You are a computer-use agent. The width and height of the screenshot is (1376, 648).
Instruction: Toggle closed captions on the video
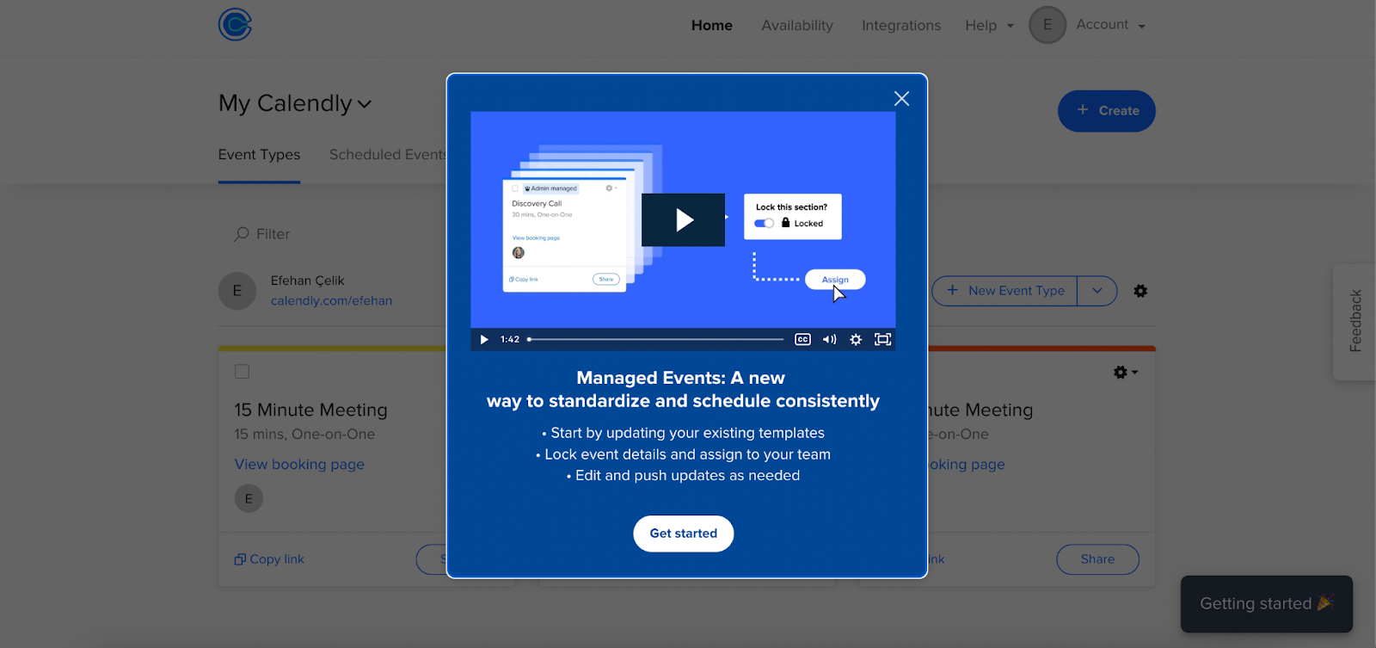(802, 340)
